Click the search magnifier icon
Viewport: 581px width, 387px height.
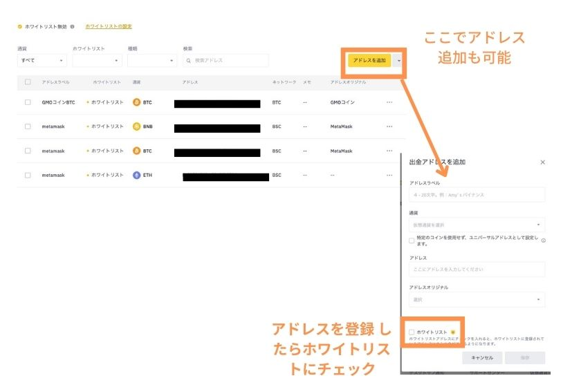(x=189, y=61)
